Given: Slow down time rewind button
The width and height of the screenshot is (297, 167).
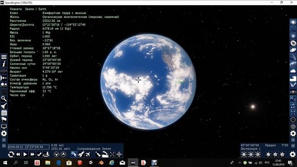Looking at the screenshot, I should coord(18,154).
